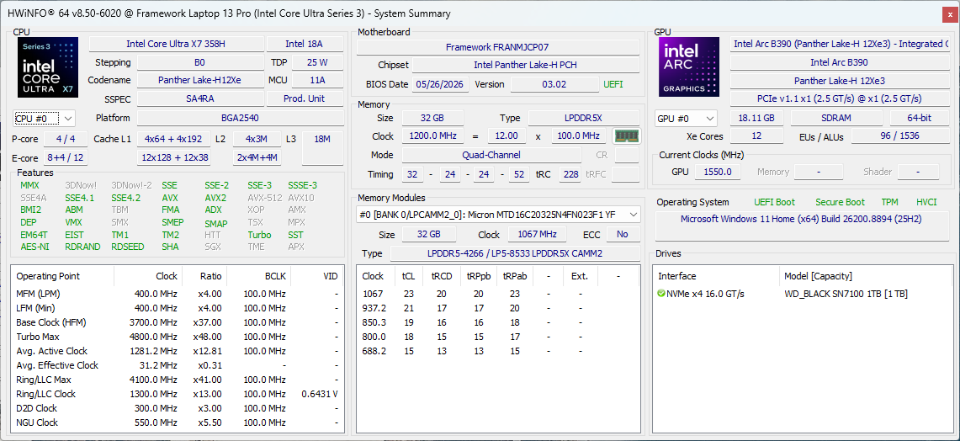The width and height of the screenshot is (960, 441).
Task: Click the Stepping B0 value
Action: click(199, 62)
